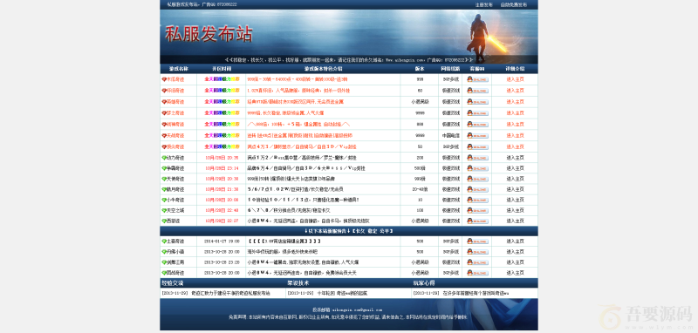
Task: Click the 中国电信 network cell
Action: [450, 135]
